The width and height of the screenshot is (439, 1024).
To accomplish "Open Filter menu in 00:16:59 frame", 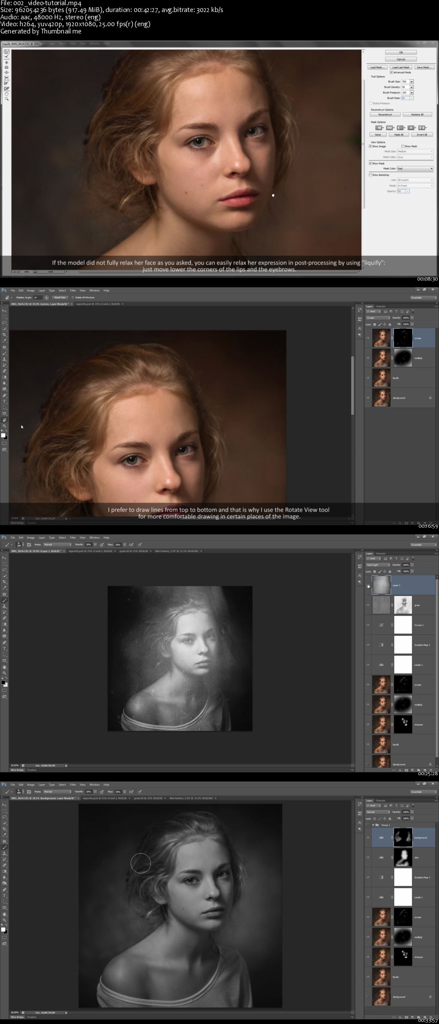I will click(x=73, y=290).
